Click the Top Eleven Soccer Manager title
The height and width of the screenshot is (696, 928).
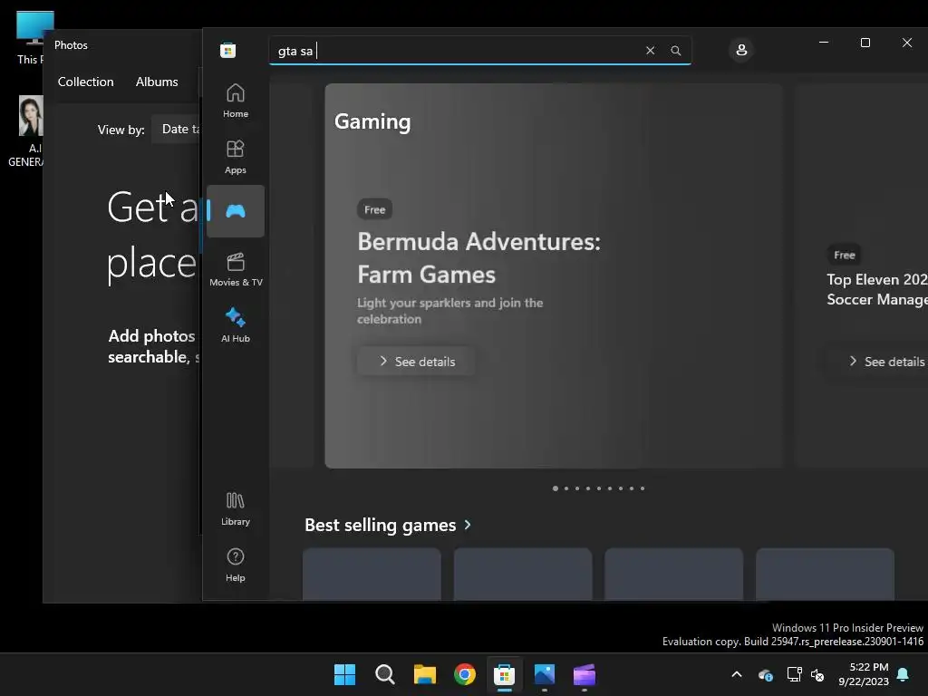pyautogui.click(x=877, y=289)
